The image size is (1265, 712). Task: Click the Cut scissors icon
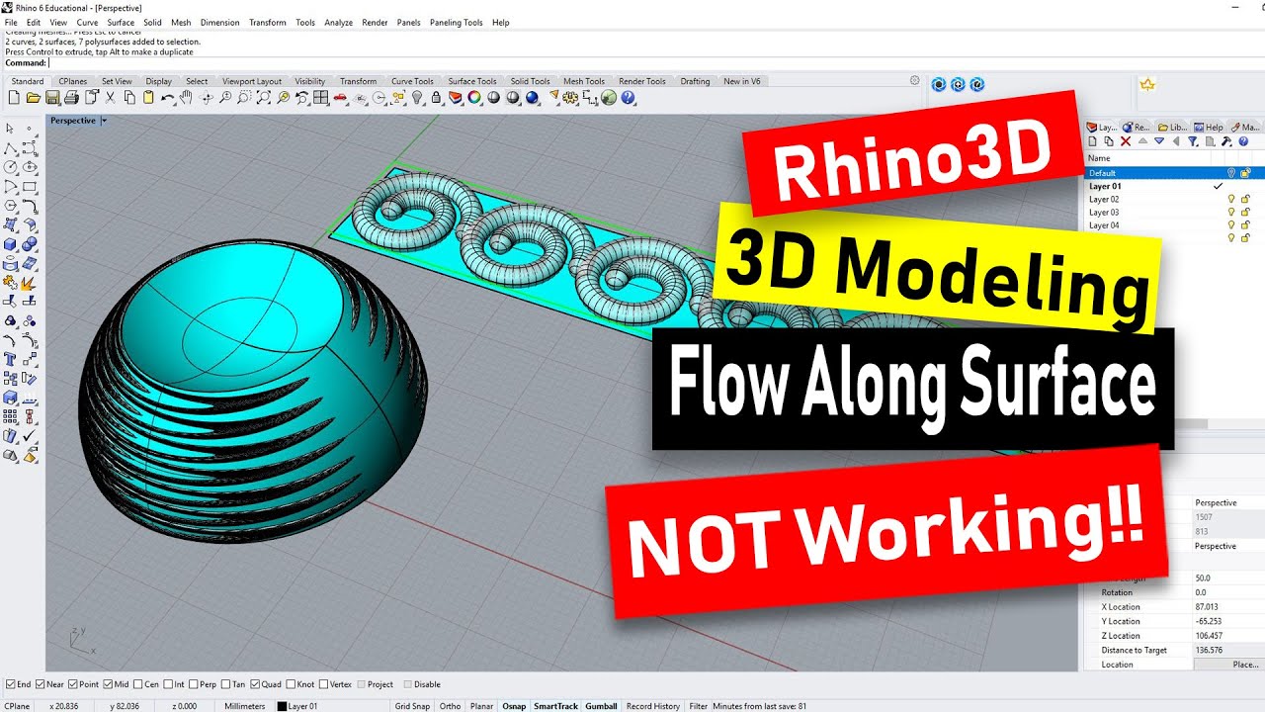pos(109,98)
